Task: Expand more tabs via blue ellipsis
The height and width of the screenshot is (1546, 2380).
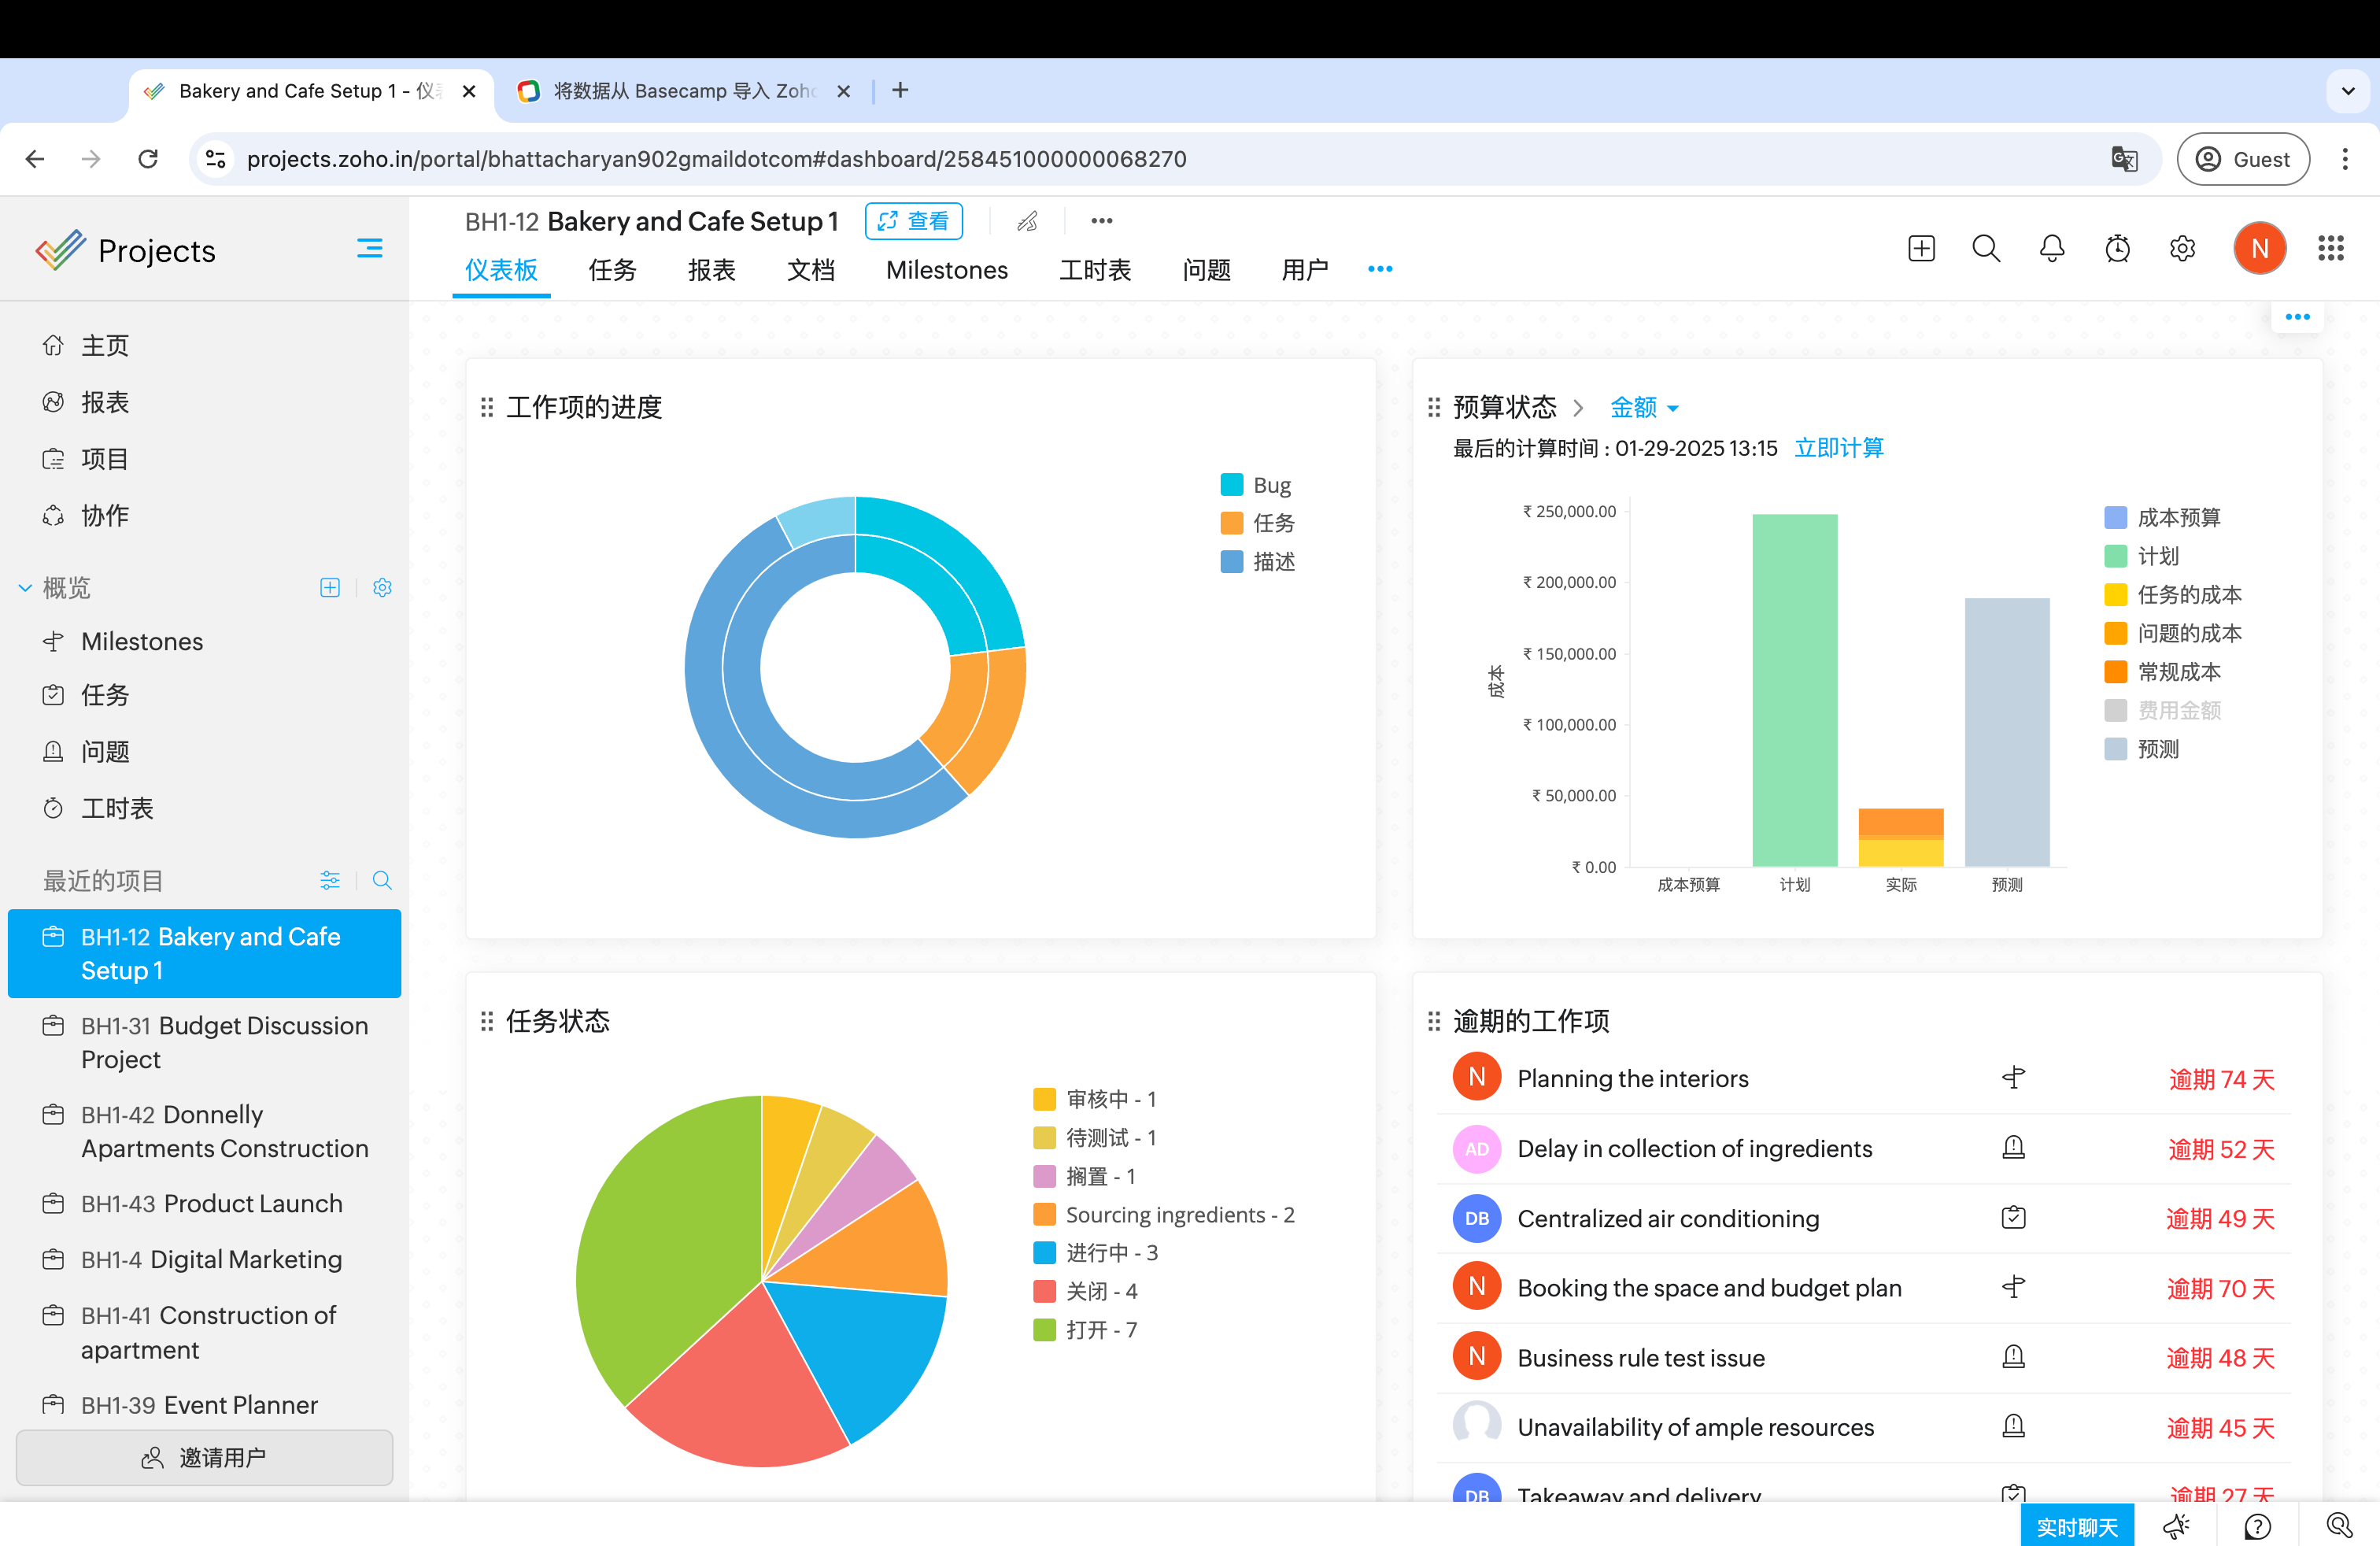Action: [x=1379, y=269]
